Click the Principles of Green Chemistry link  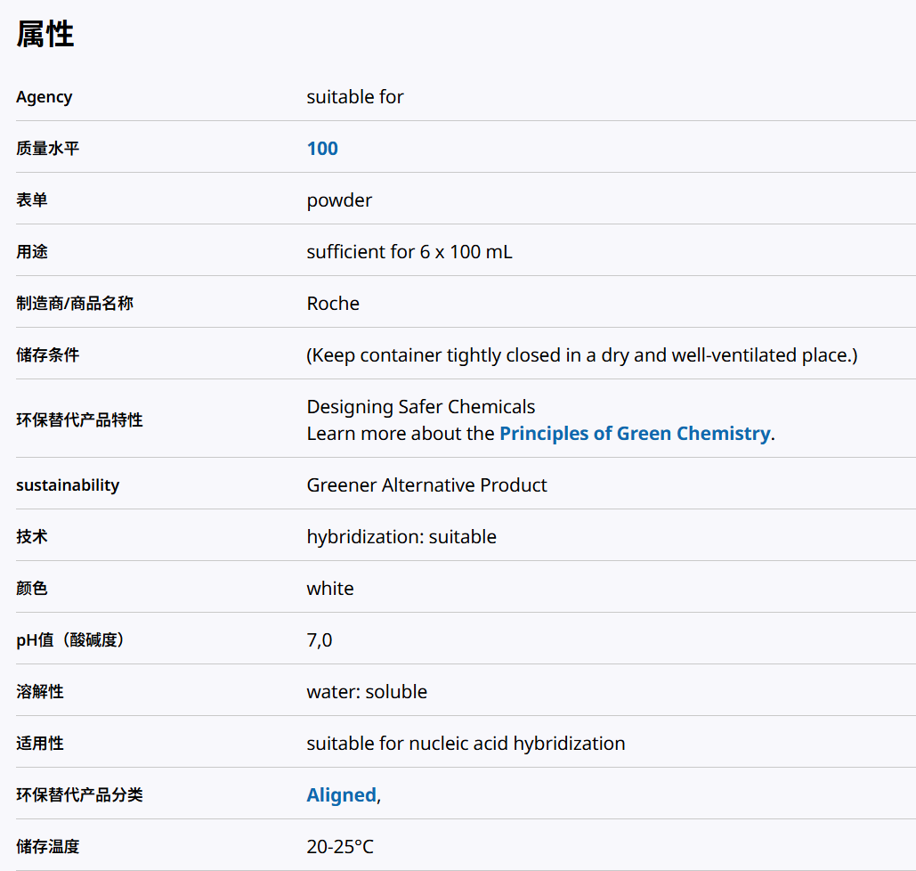[x=634, y=434]
